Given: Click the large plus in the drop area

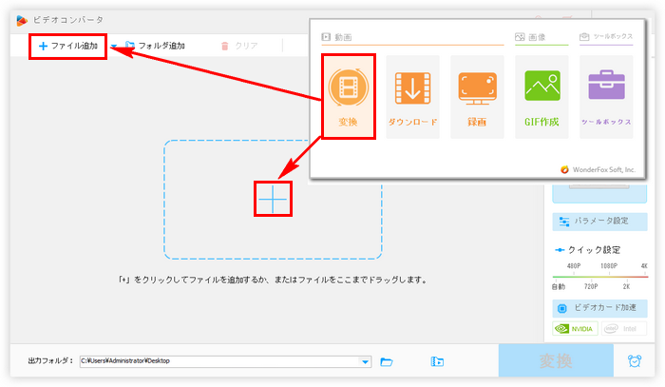Looking at the screenshot, I should pyautogui.click(x=273, y=198).
